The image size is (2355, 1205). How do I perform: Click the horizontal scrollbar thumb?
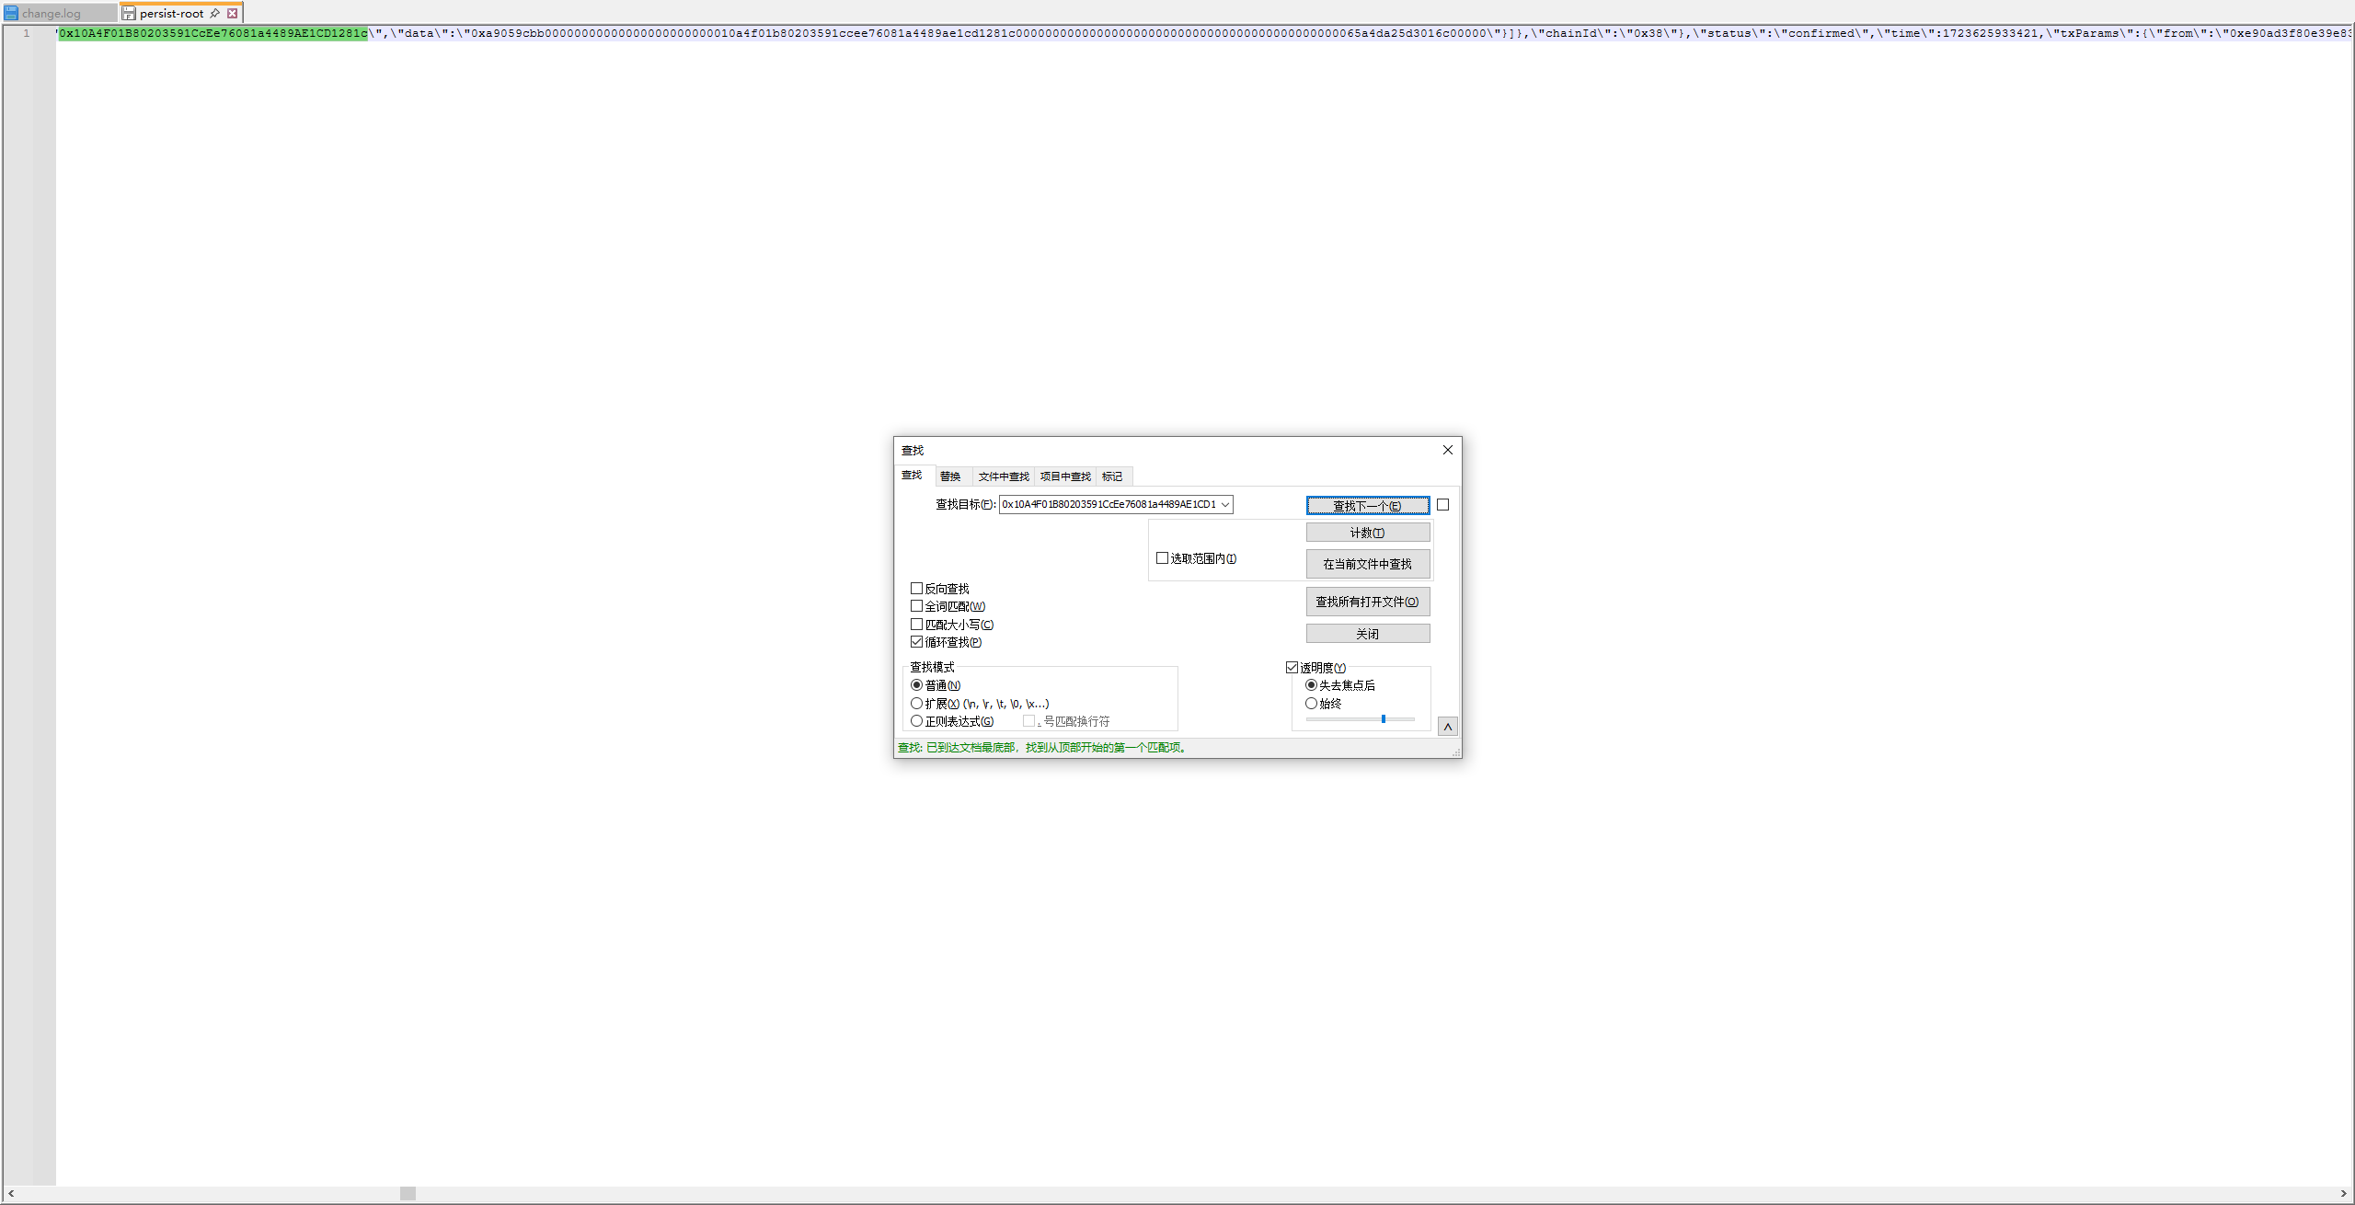(408, 1193)
